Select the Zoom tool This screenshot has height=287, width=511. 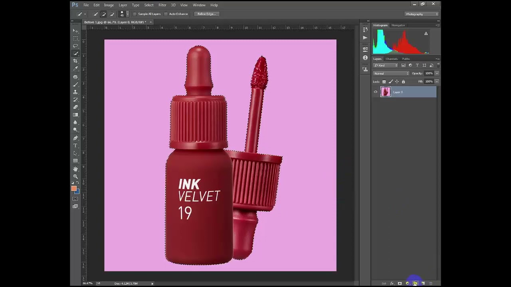point(75,177)
